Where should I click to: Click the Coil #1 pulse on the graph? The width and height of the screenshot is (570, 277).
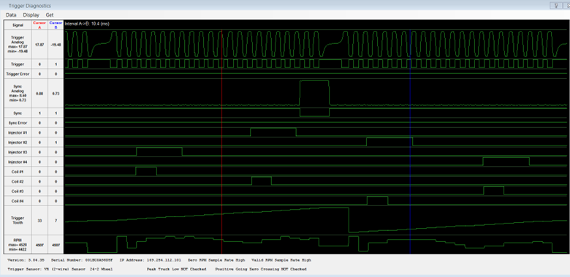[146, 171]
